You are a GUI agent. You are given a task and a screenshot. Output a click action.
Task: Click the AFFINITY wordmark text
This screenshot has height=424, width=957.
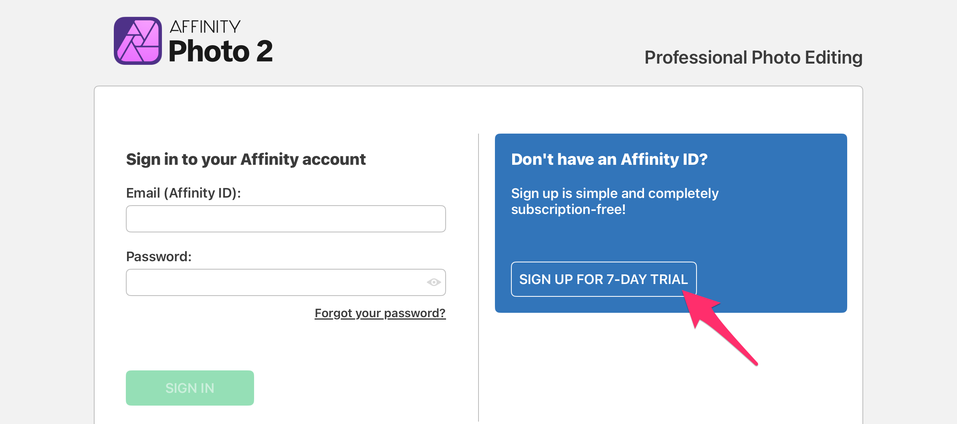click(x=205, y=27)
